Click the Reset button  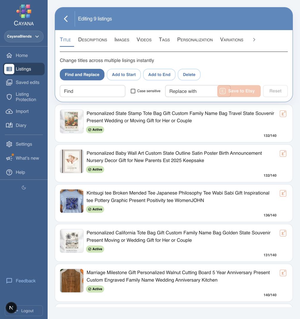[x=275, y=91]
